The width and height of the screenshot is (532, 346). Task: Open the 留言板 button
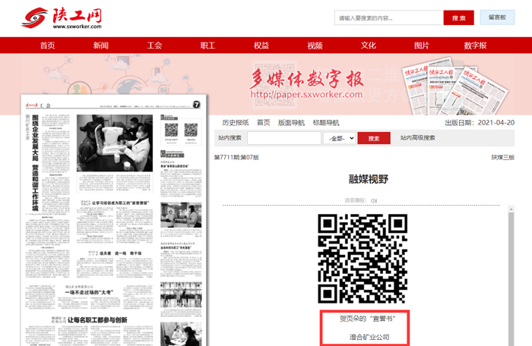coord(497,17)
